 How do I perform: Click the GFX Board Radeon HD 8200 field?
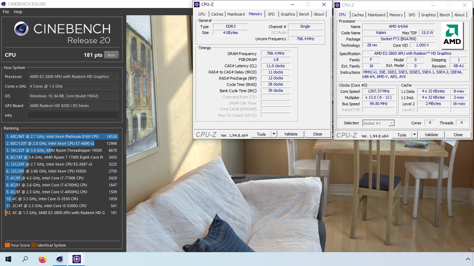(x=73, y=106)
